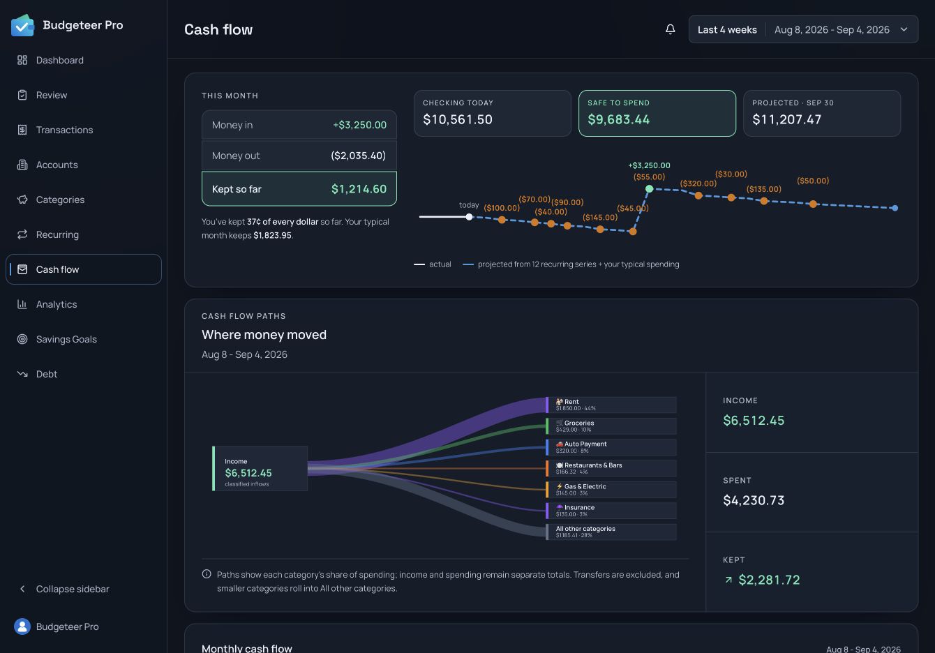Open the Budgeteer Pro account profile

click(x=84, y=626)
